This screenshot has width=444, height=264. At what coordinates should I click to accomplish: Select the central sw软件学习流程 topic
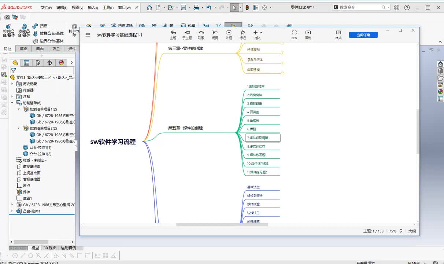point(113,142)
